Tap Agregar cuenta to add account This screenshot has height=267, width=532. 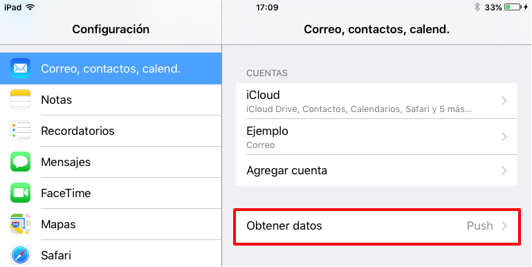pos(376,170)
